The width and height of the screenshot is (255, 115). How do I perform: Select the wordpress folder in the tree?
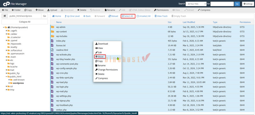pos(18,83)
